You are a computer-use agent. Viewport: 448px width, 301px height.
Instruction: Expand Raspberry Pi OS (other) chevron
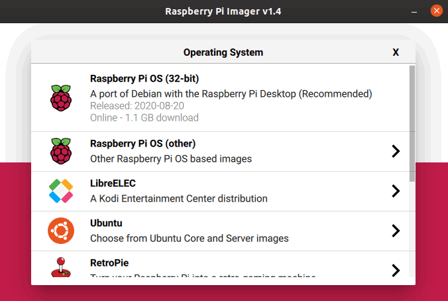point(396,151)
